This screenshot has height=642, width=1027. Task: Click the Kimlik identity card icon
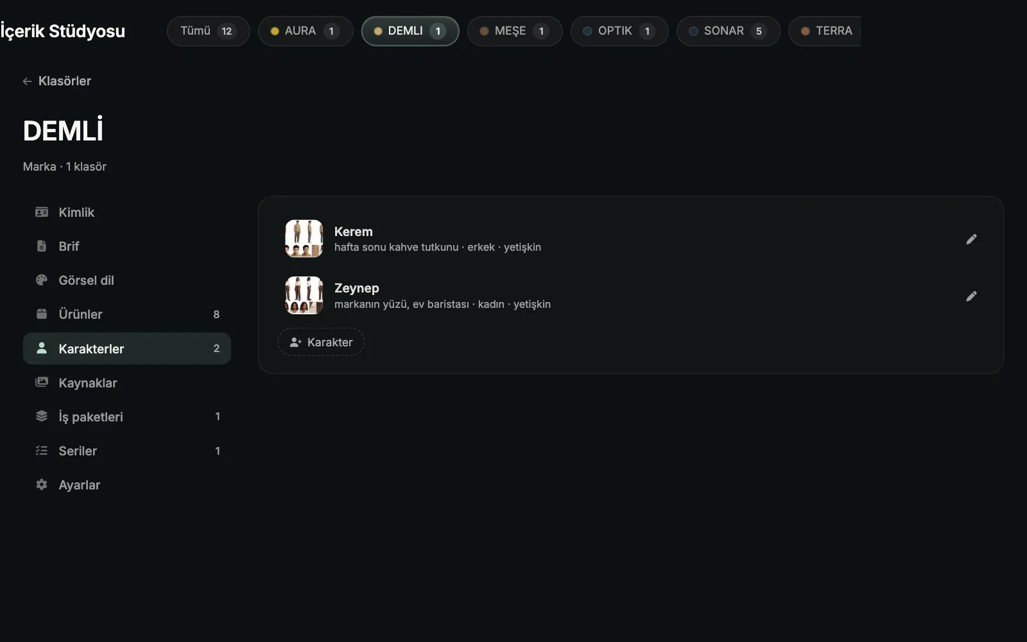pos(42,212)
